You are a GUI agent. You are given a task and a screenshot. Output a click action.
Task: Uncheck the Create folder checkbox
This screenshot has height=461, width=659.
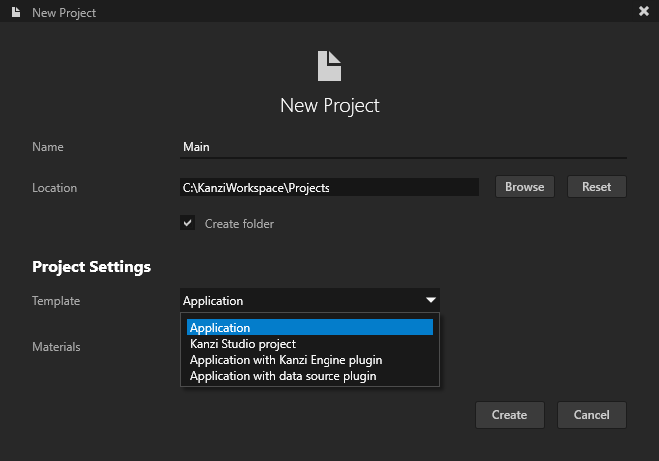[187, 223]
